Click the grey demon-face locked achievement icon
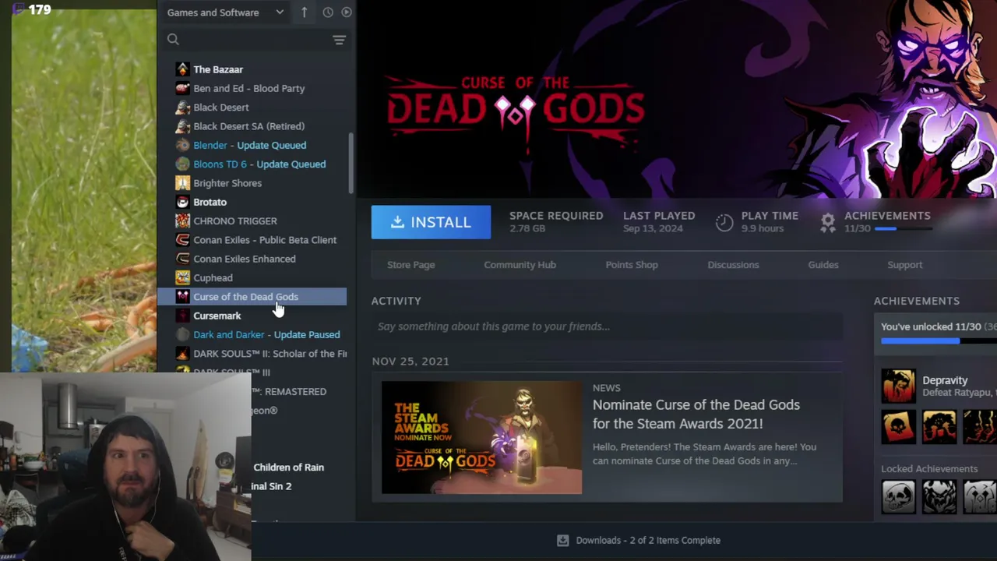The width and height of the screenshot is (997, 561). coord(939,496)
